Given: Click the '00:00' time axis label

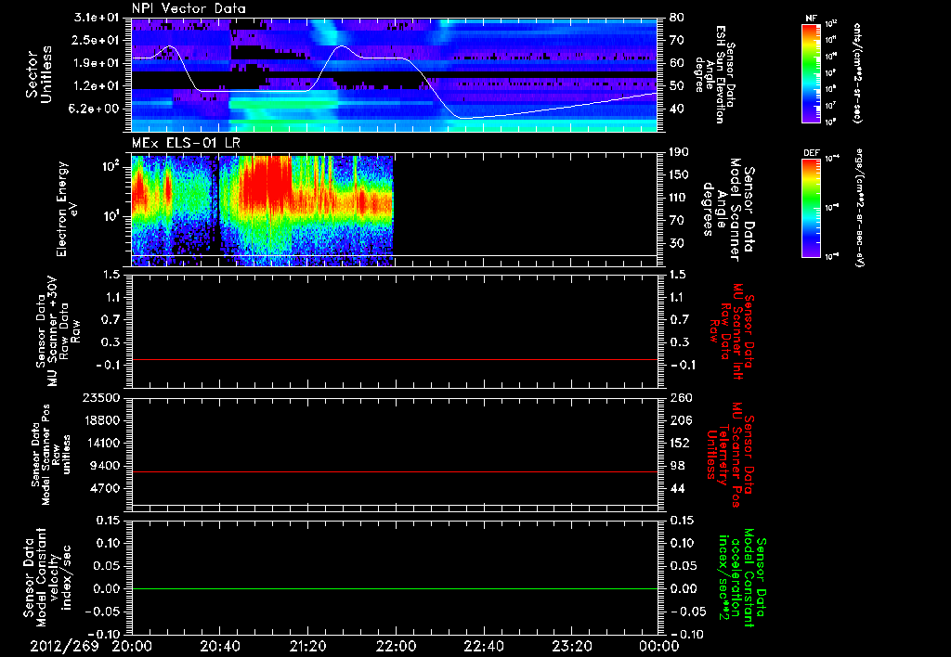Looking at the screenshot, I should tap(658, 646).
